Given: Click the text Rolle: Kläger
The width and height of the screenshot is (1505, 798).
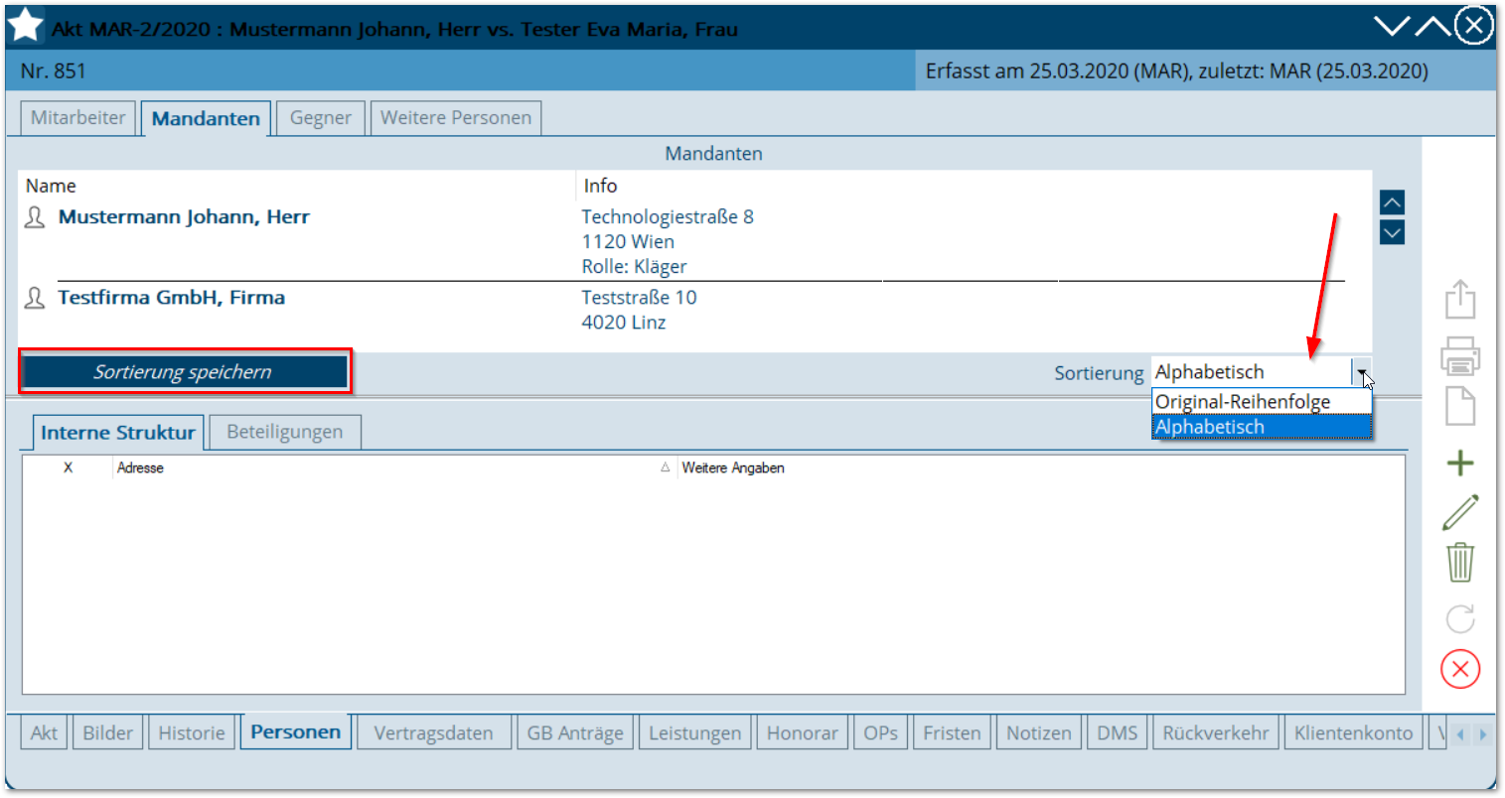Looking at the screenshot, I should [x=634, y=266].
